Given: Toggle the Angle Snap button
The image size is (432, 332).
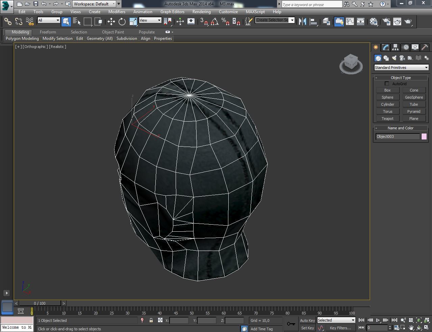Looking at the screenshot, I should [214, 22].
